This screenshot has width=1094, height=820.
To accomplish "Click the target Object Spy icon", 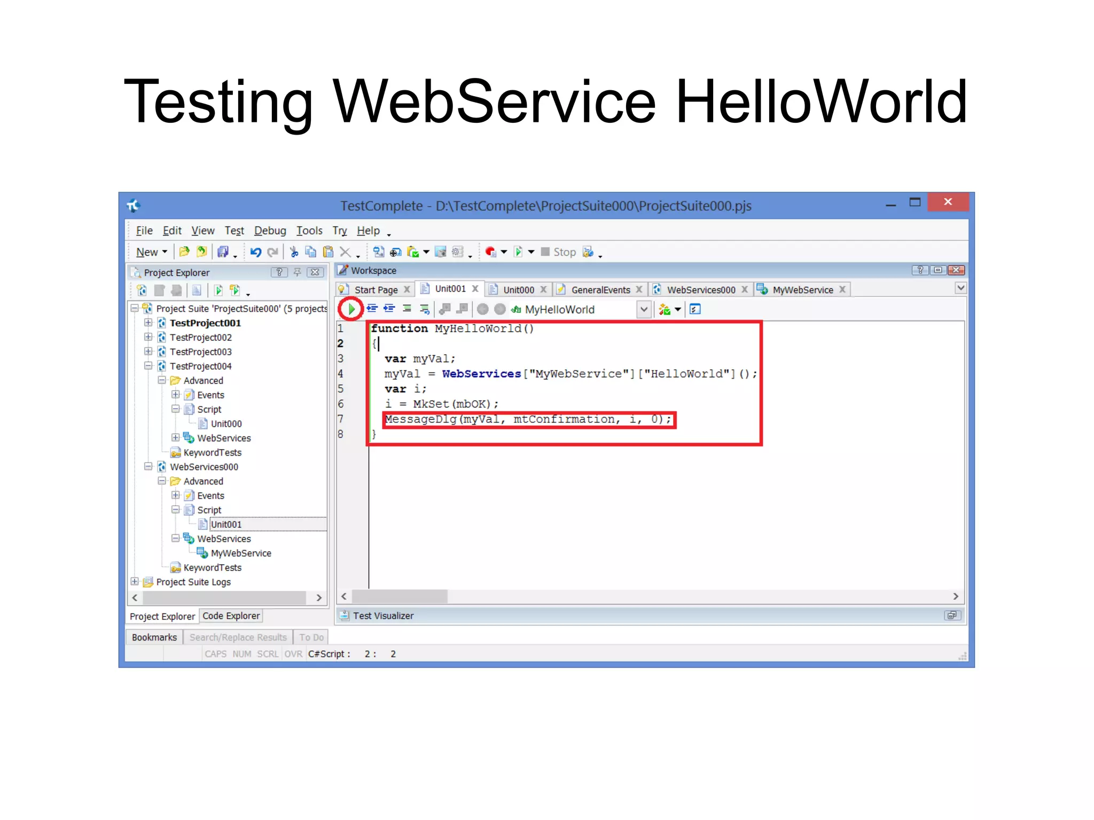I will 395,252.
